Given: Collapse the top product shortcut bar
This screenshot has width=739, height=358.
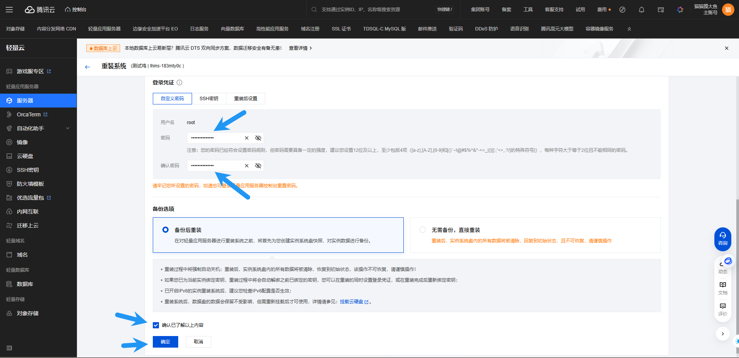Looking at the screenshot, I should (629, 29).
